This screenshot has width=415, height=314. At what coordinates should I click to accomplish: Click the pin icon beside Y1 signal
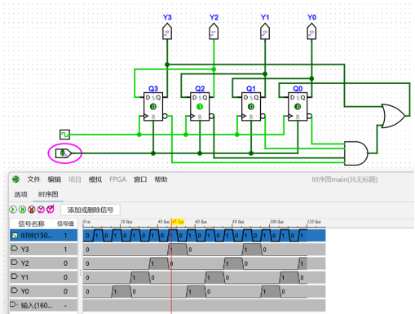(14, 276)
